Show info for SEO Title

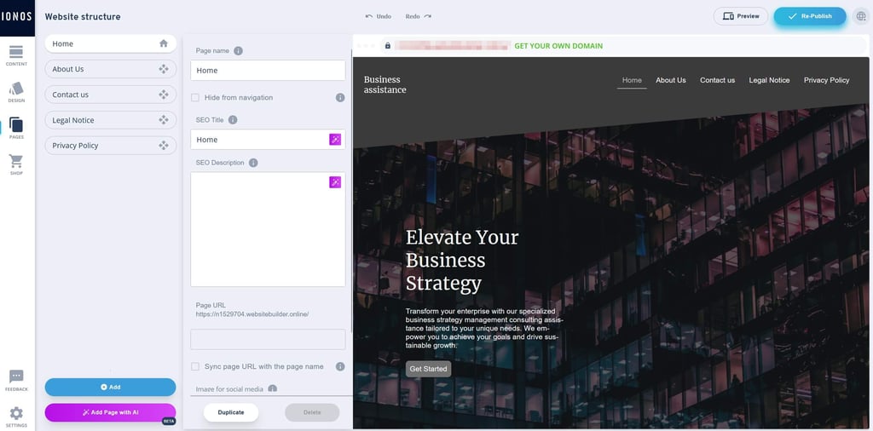click(x=233, y=119)
